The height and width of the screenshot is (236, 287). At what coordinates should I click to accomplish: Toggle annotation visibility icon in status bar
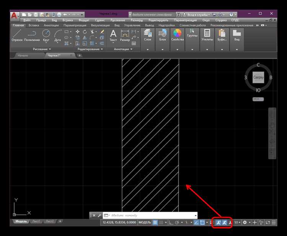[219, 223]
